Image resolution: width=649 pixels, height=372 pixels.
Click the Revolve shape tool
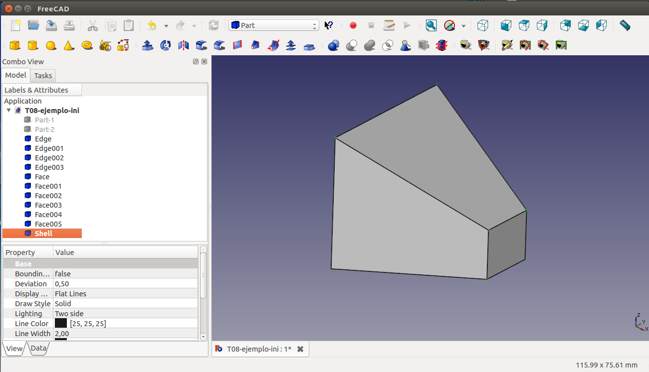166,46
